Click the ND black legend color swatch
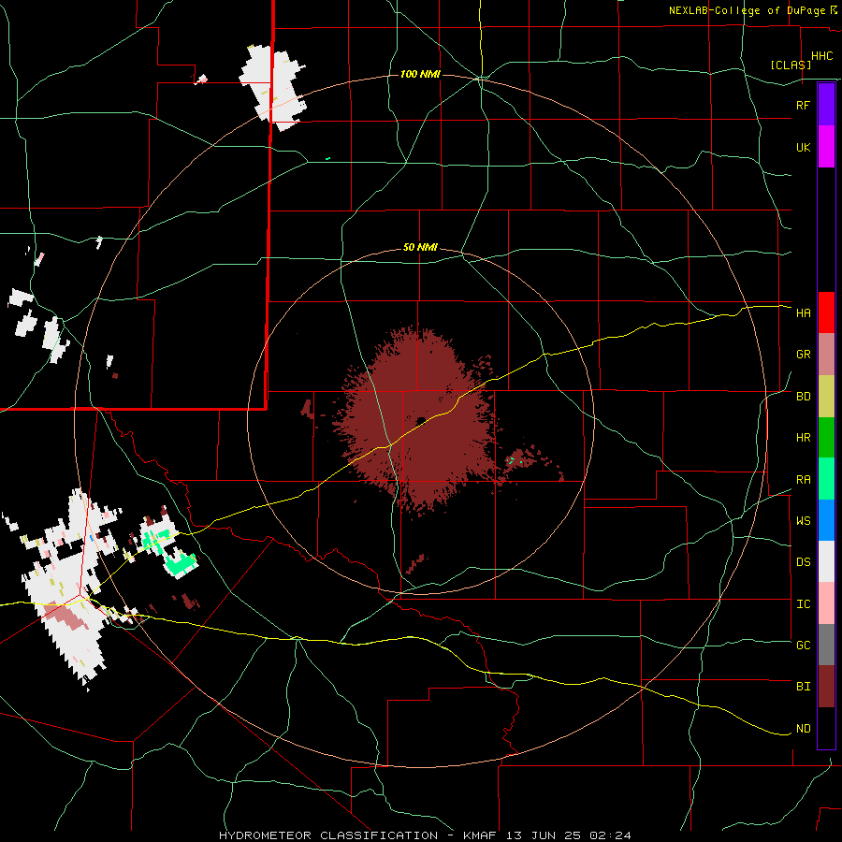The image size is (842, 842). [x=826, y=728]
